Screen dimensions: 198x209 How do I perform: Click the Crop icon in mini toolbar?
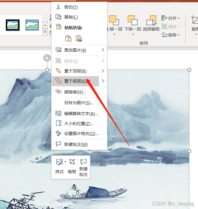72,162
